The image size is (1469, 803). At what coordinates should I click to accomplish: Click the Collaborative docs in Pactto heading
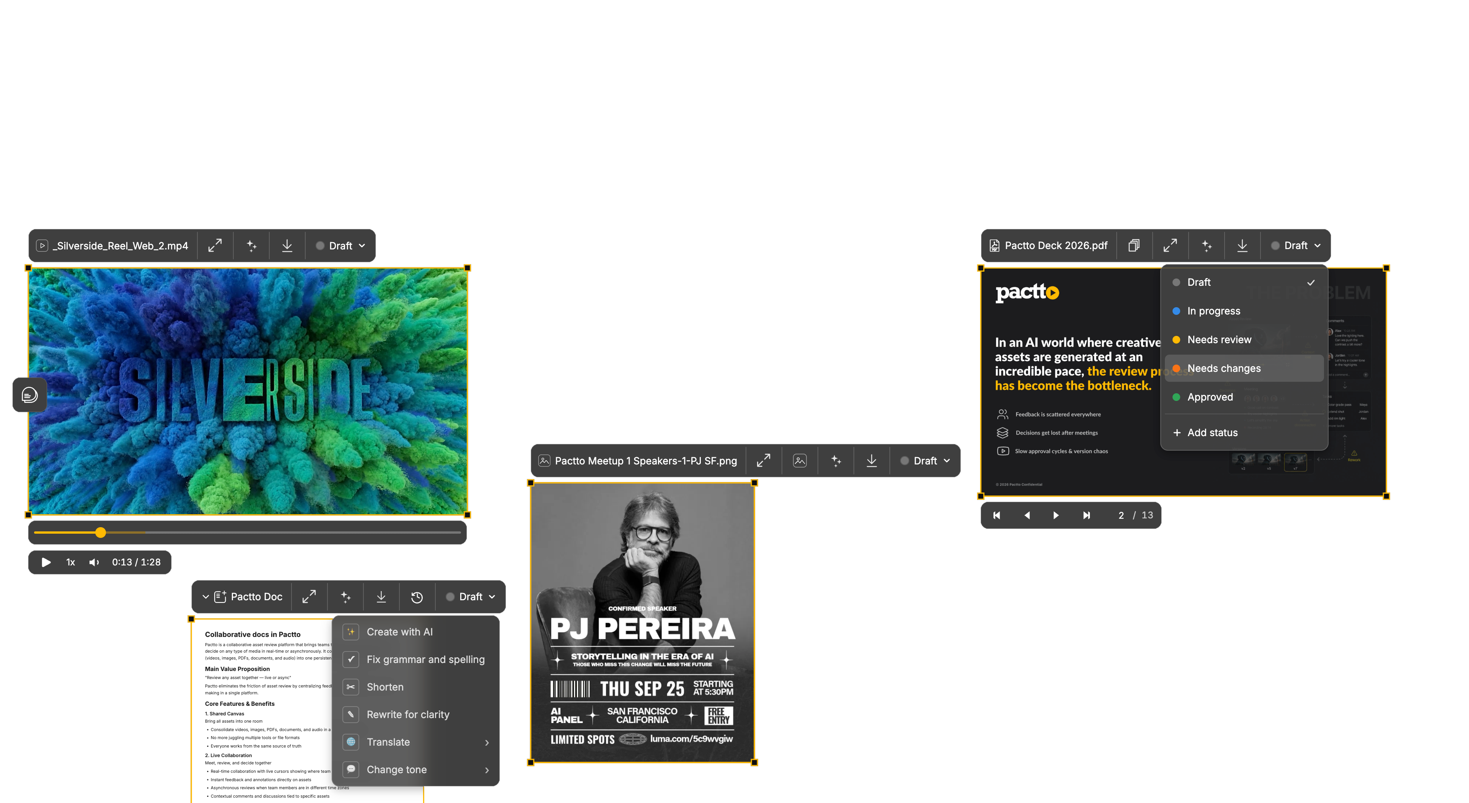click(252, 634)
